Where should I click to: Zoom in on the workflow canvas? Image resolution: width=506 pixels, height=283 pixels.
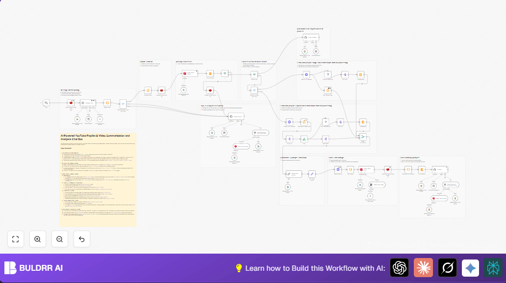pos(37,239)
